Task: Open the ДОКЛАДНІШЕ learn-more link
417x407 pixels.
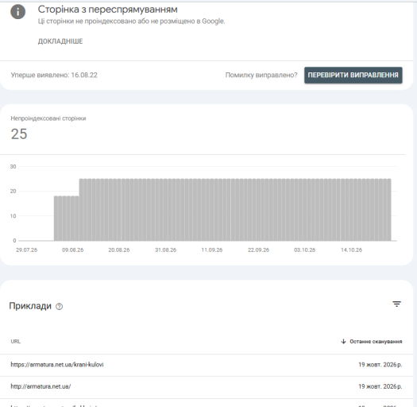Action: [x=60, y=41]
